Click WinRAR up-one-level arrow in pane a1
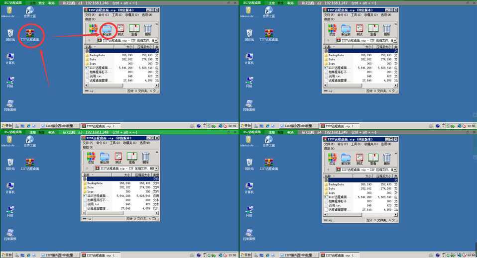Image resolution: width=477 pixels, height=258 pixels. click(89, 40)
